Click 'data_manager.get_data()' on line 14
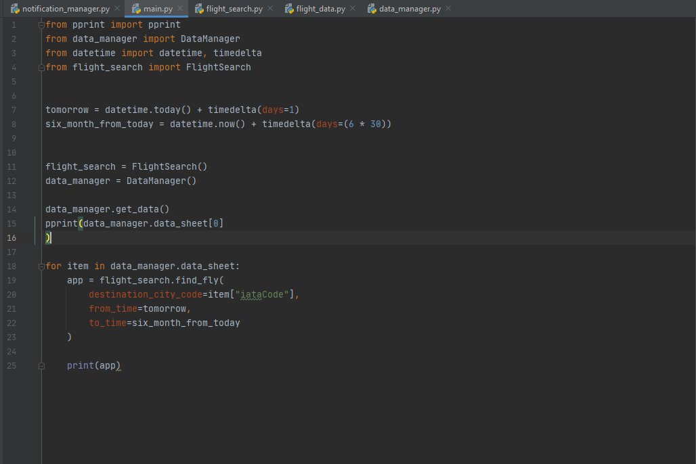696x464 pixels. (x=108, y=209)
